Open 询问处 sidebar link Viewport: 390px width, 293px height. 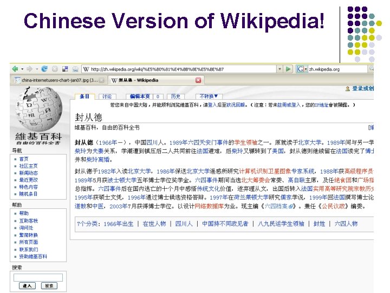pyautogui.click(x=26, y=227)
